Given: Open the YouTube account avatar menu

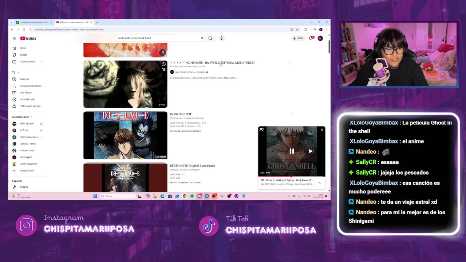Looking at the screenshot, I should coord(320,38).
